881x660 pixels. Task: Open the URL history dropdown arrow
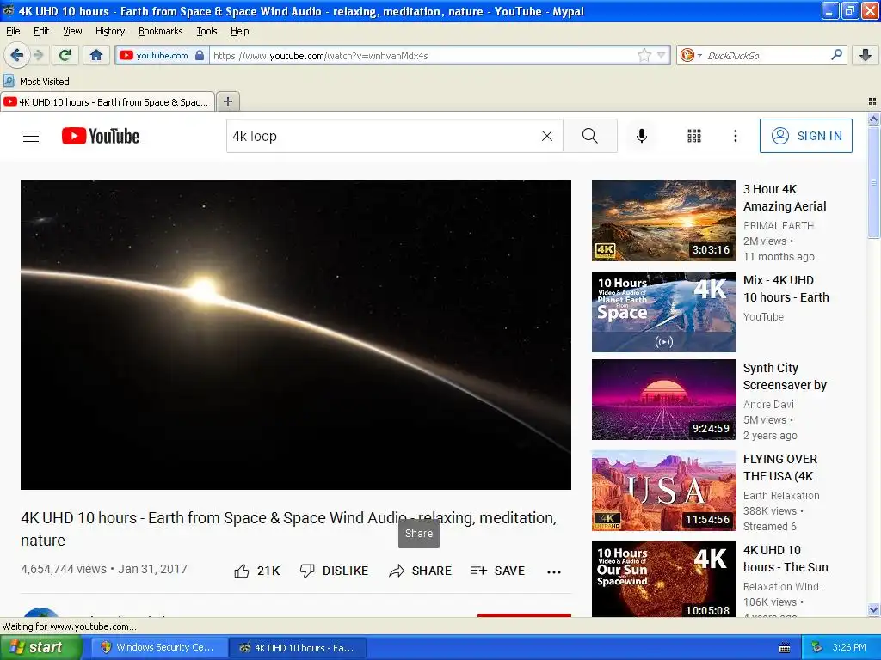[662, 55]
